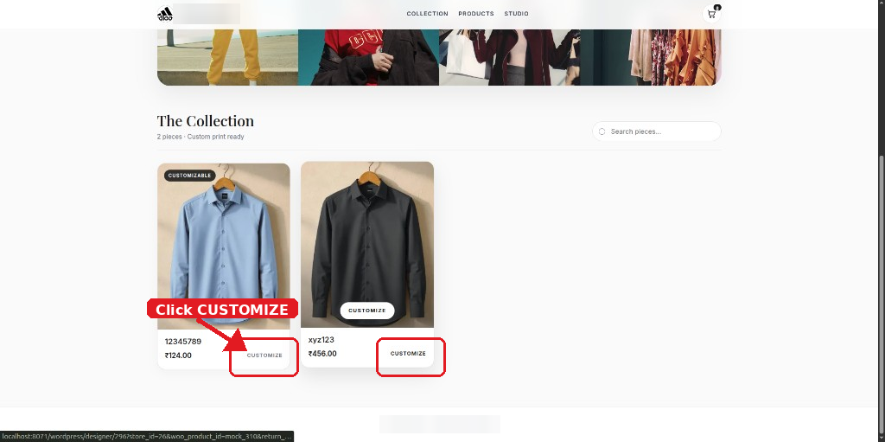This screenshot has height=442, width=885.
Task: Click the cart item count badge
Action: click(717, 7)
